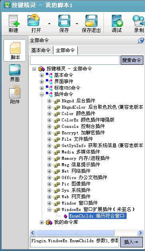Click the Sys 系统插件 plugin icon
The image size is (145, 251).
point(57,191)
